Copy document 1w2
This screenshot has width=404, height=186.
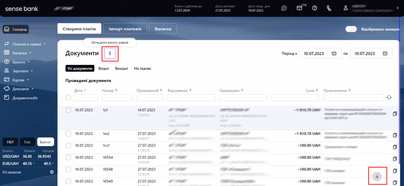coord(395,135)
